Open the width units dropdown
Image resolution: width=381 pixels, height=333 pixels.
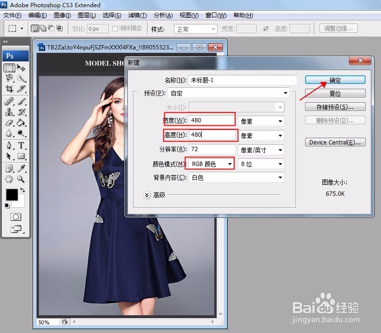point(261,121)
